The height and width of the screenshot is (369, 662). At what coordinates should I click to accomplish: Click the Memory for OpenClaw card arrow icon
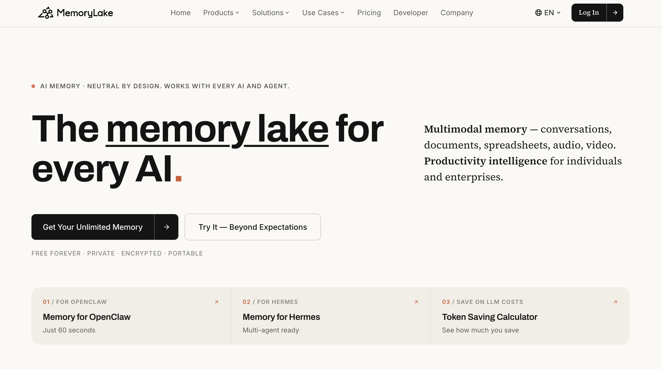point(217,302)
